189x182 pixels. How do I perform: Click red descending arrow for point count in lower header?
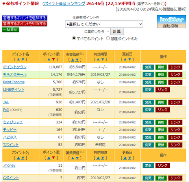click(53, 158)
